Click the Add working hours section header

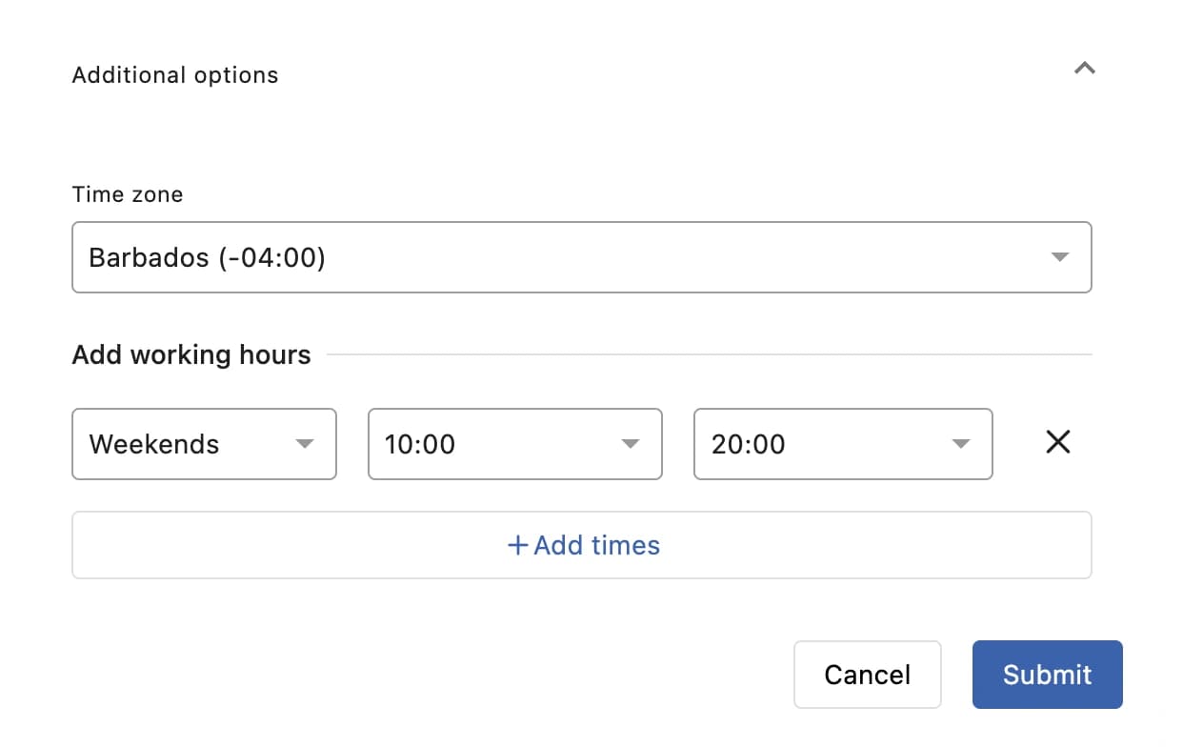tap(190, 354)
